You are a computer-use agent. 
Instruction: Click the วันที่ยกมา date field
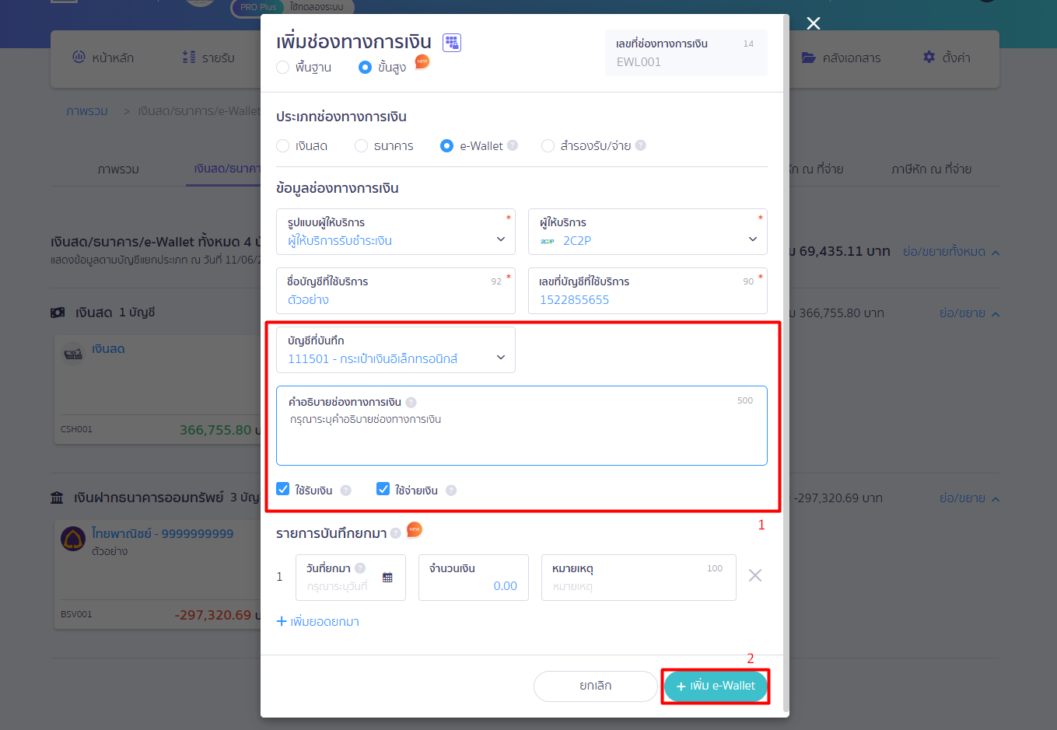click(351, 578)
